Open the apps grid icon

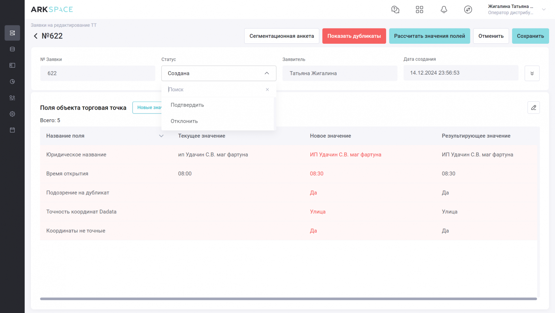tap(419, 10)
